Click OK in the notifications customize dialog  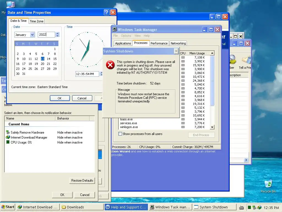(62, 195)
